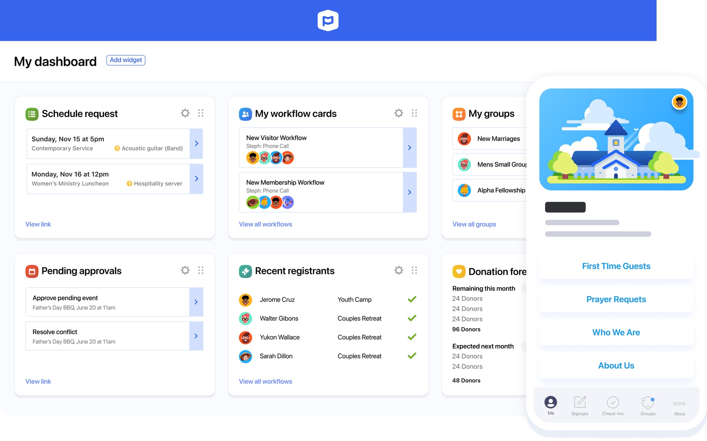Image resolution: width=707 pixels, height=441 pixels.
Task: Click the Schedule Request widget icon
Action: [x=32, y=114]
